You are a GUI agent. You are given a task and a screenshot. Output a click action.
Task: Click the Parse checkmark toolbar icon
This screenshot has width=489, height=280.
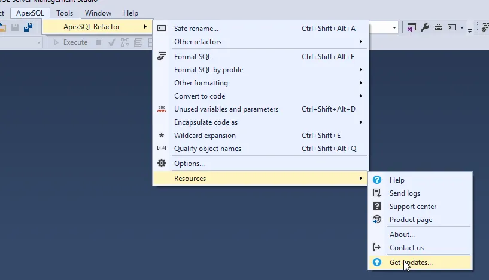click(x=112, y=42)
